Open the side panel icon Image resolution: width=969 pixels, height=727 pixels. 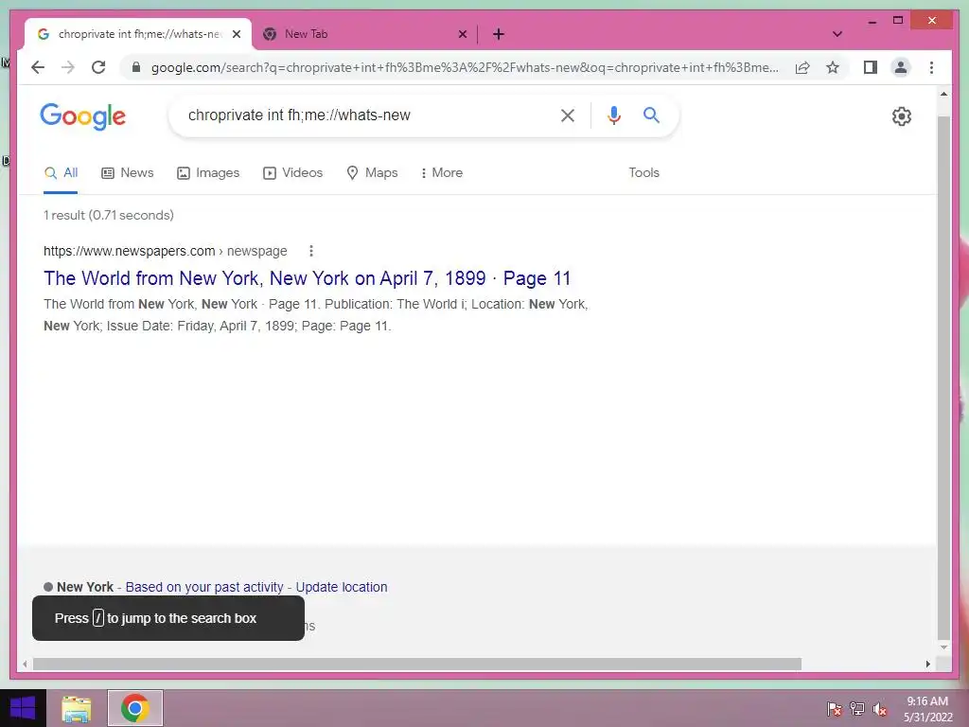pos(871,67)
